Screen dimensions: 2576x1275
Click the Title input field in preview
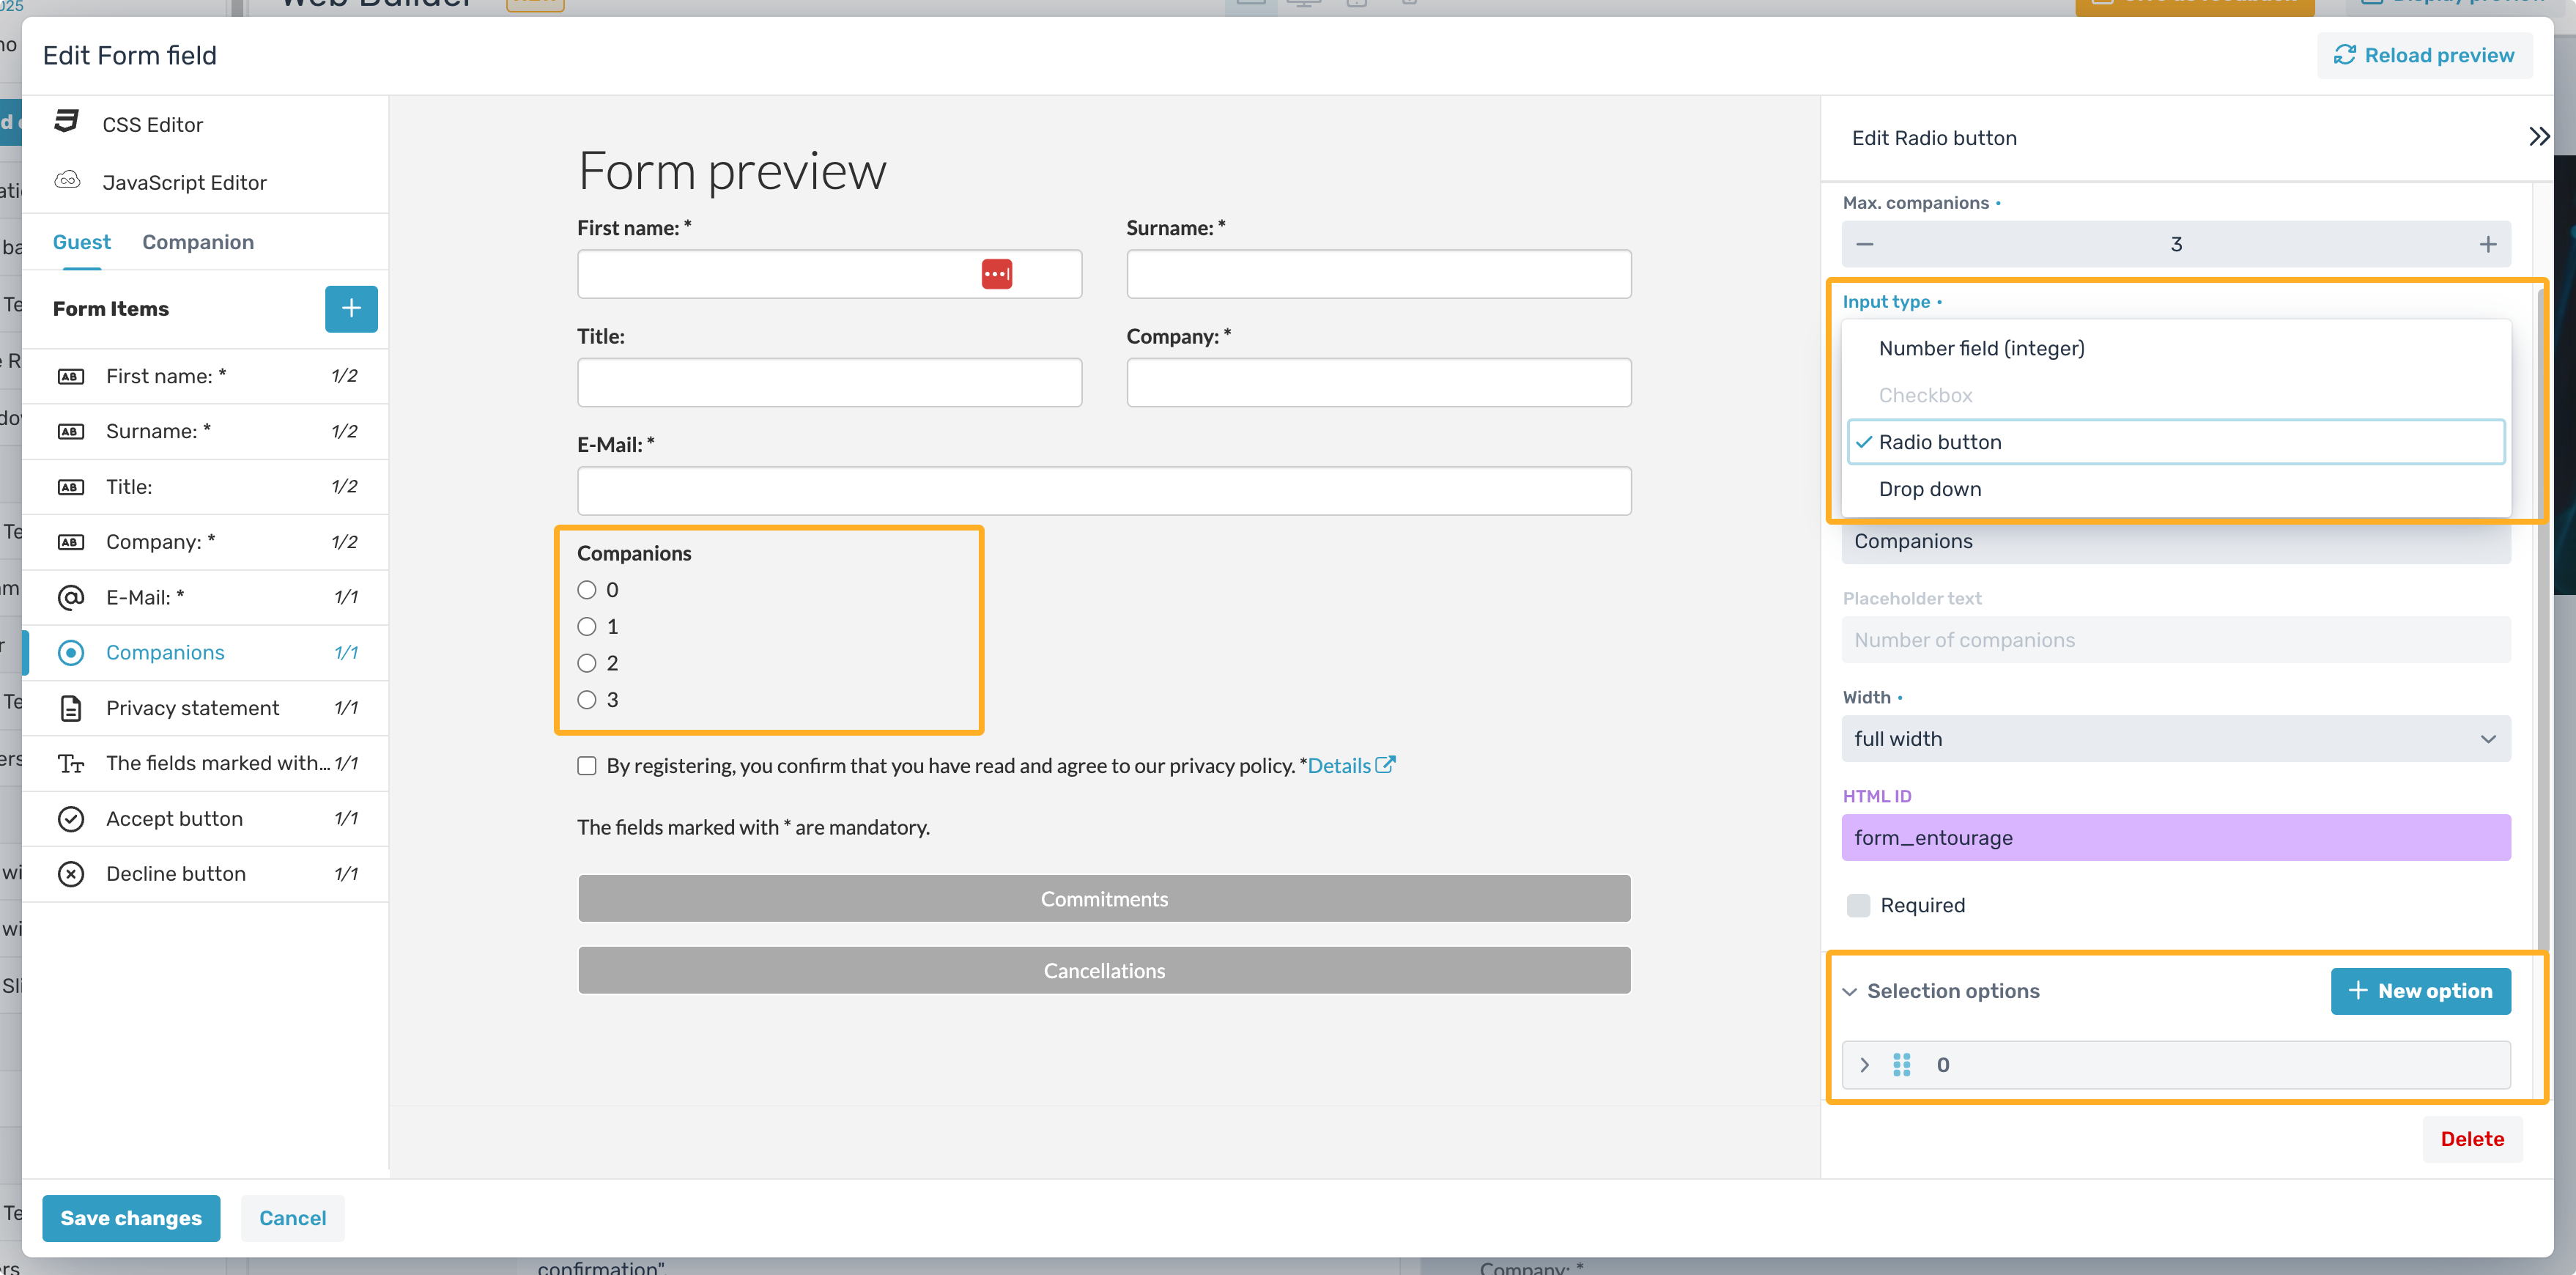tap(829, 382)
